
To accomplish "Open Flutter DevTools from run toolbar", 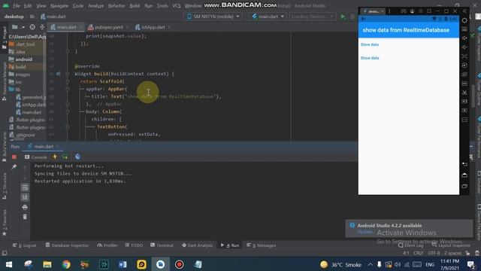I will 77,157.
